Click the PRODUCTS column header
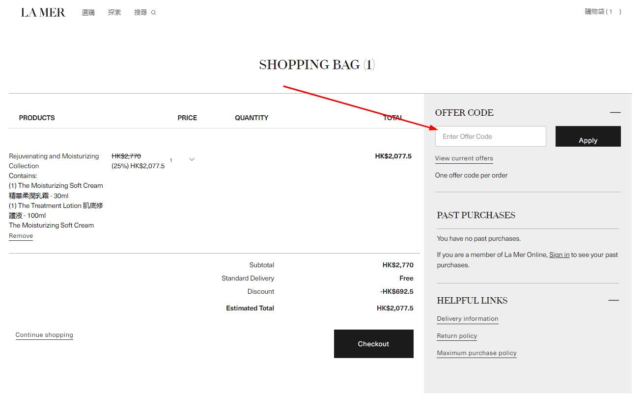The image size is (644, 410). [x=37, y=118]
